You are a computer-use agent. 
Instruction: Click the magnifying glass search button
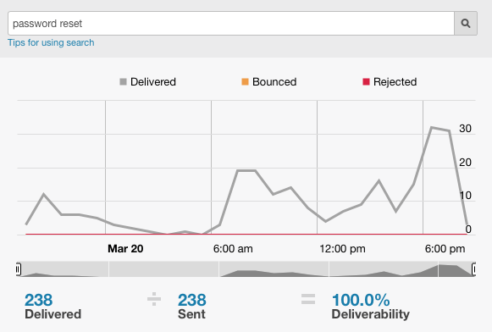tap(466, 23)
